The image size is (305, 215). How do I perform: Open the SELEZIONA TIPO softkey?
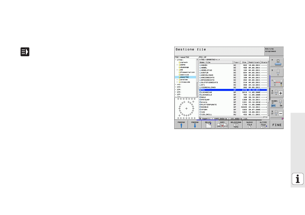point(236,125)
